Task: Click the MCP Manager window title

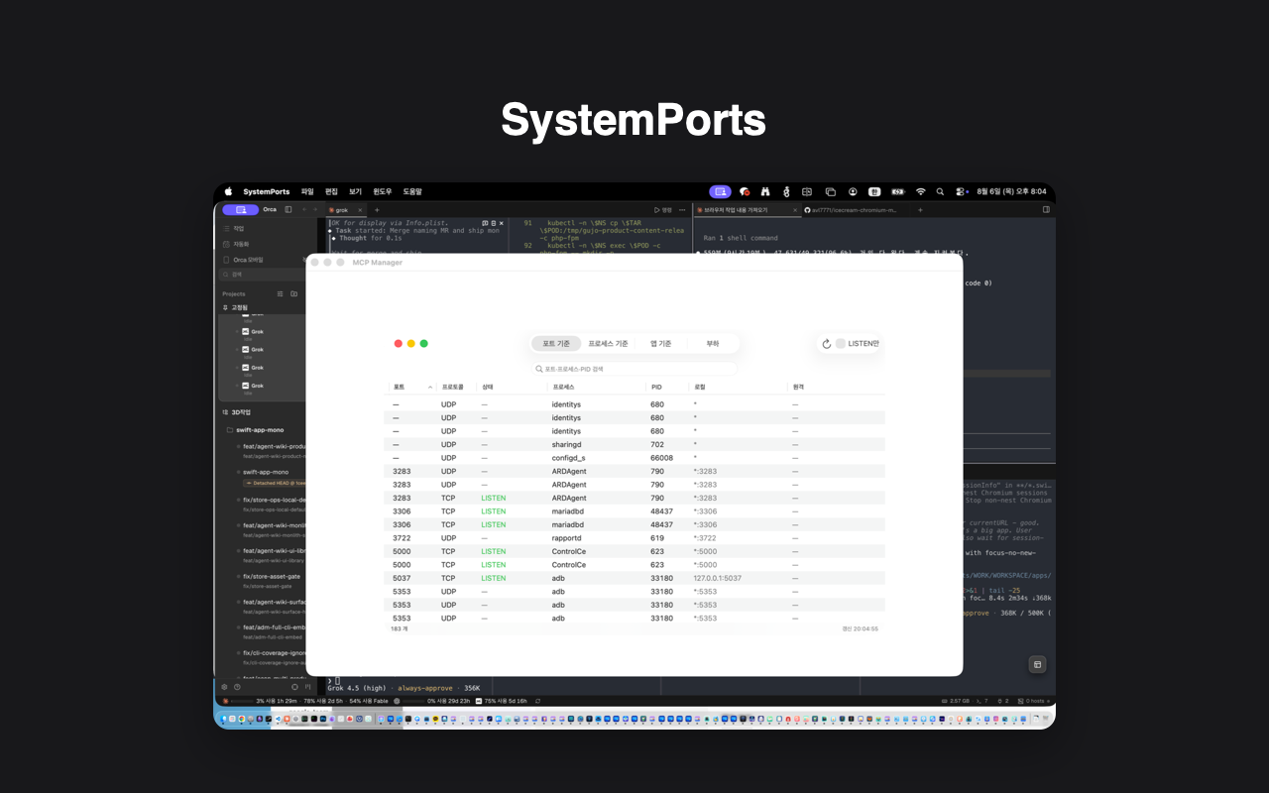Action: click(377, 263)
